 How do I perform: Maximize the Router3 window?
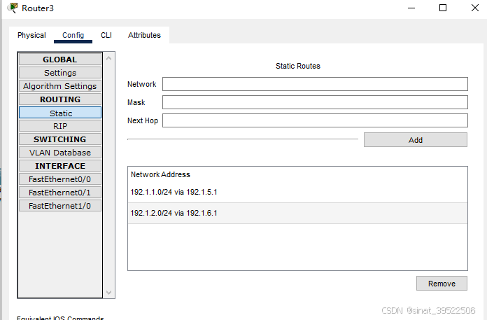[443, 8]
